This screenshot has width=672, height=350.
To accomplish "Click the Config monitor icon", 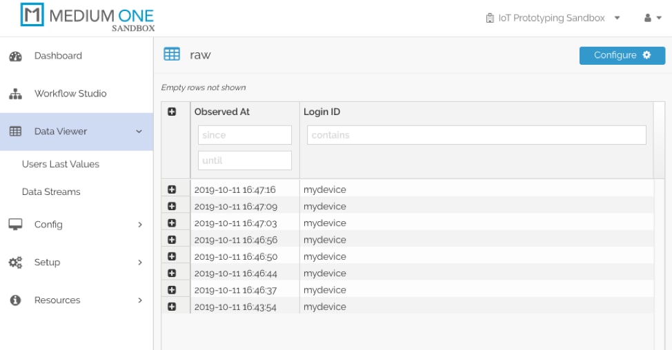I will [x=15, y=225].
